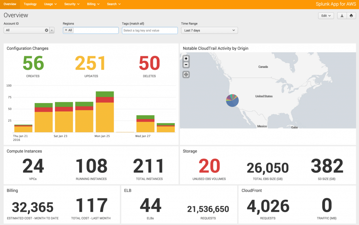Click the Wed Jan 27 bar
The width and height of the screenshot is (359, 225).
pyautogui.click(x=145, y=124)
